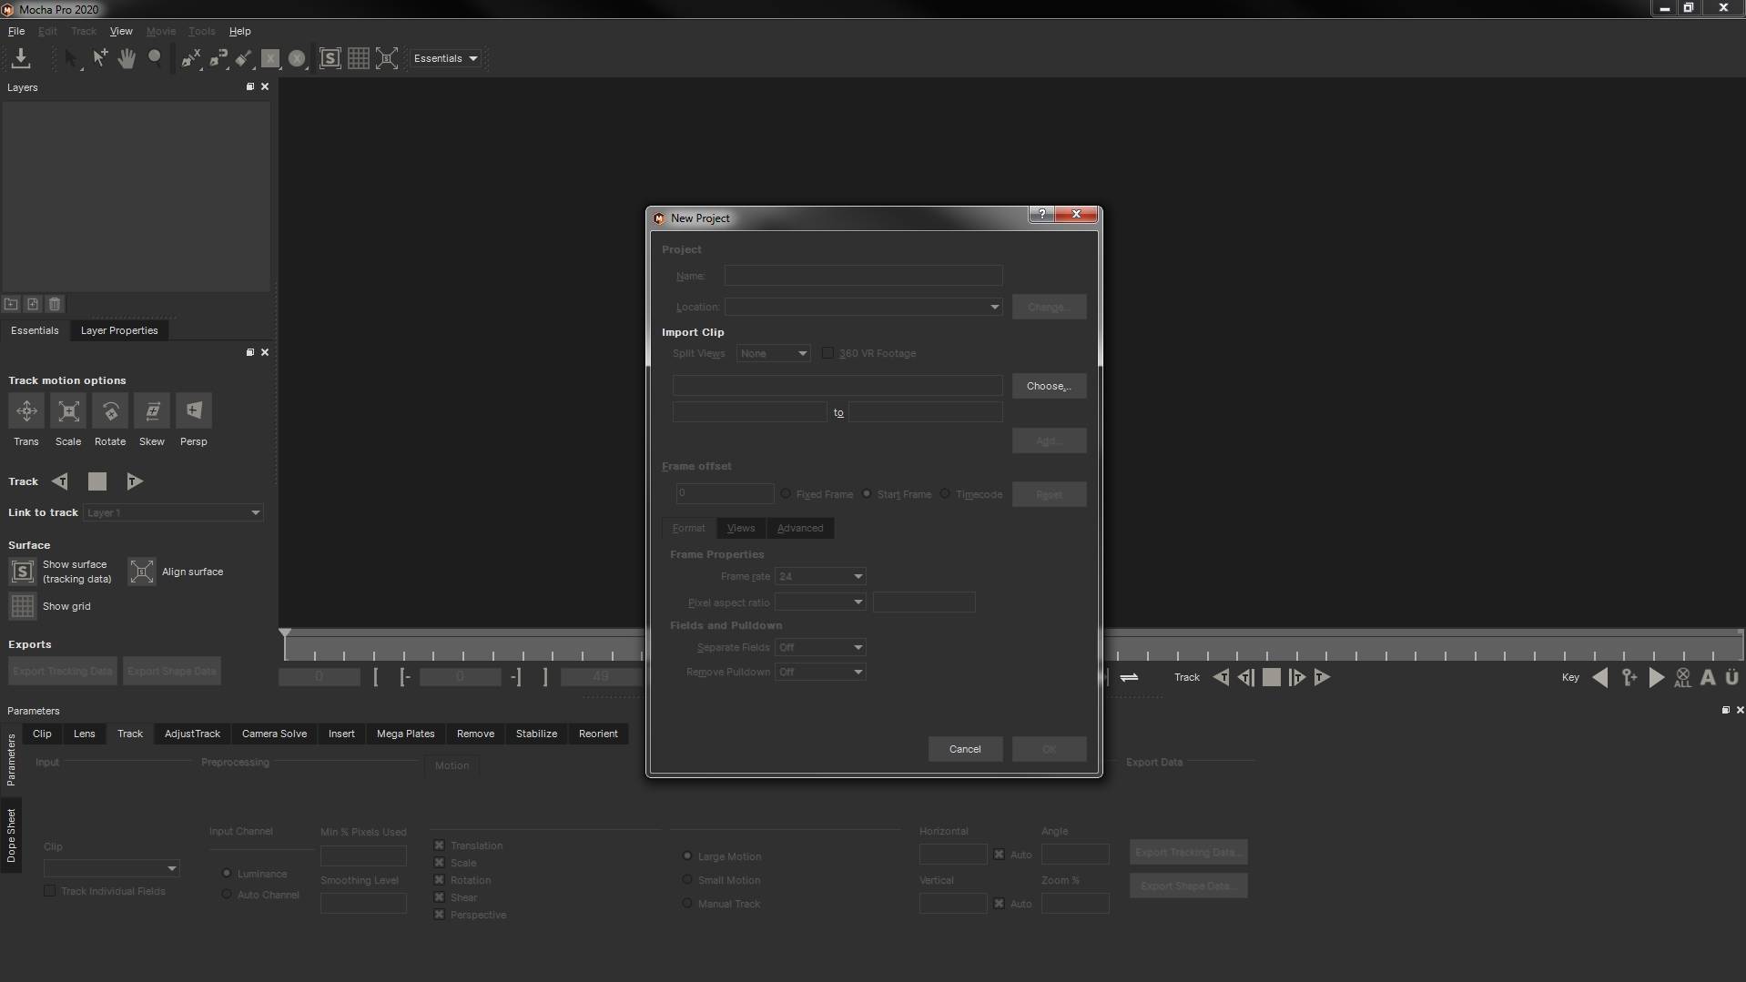
Task: Toggle Show Planar Grid toolbar icon
Action: coord(359,58)
